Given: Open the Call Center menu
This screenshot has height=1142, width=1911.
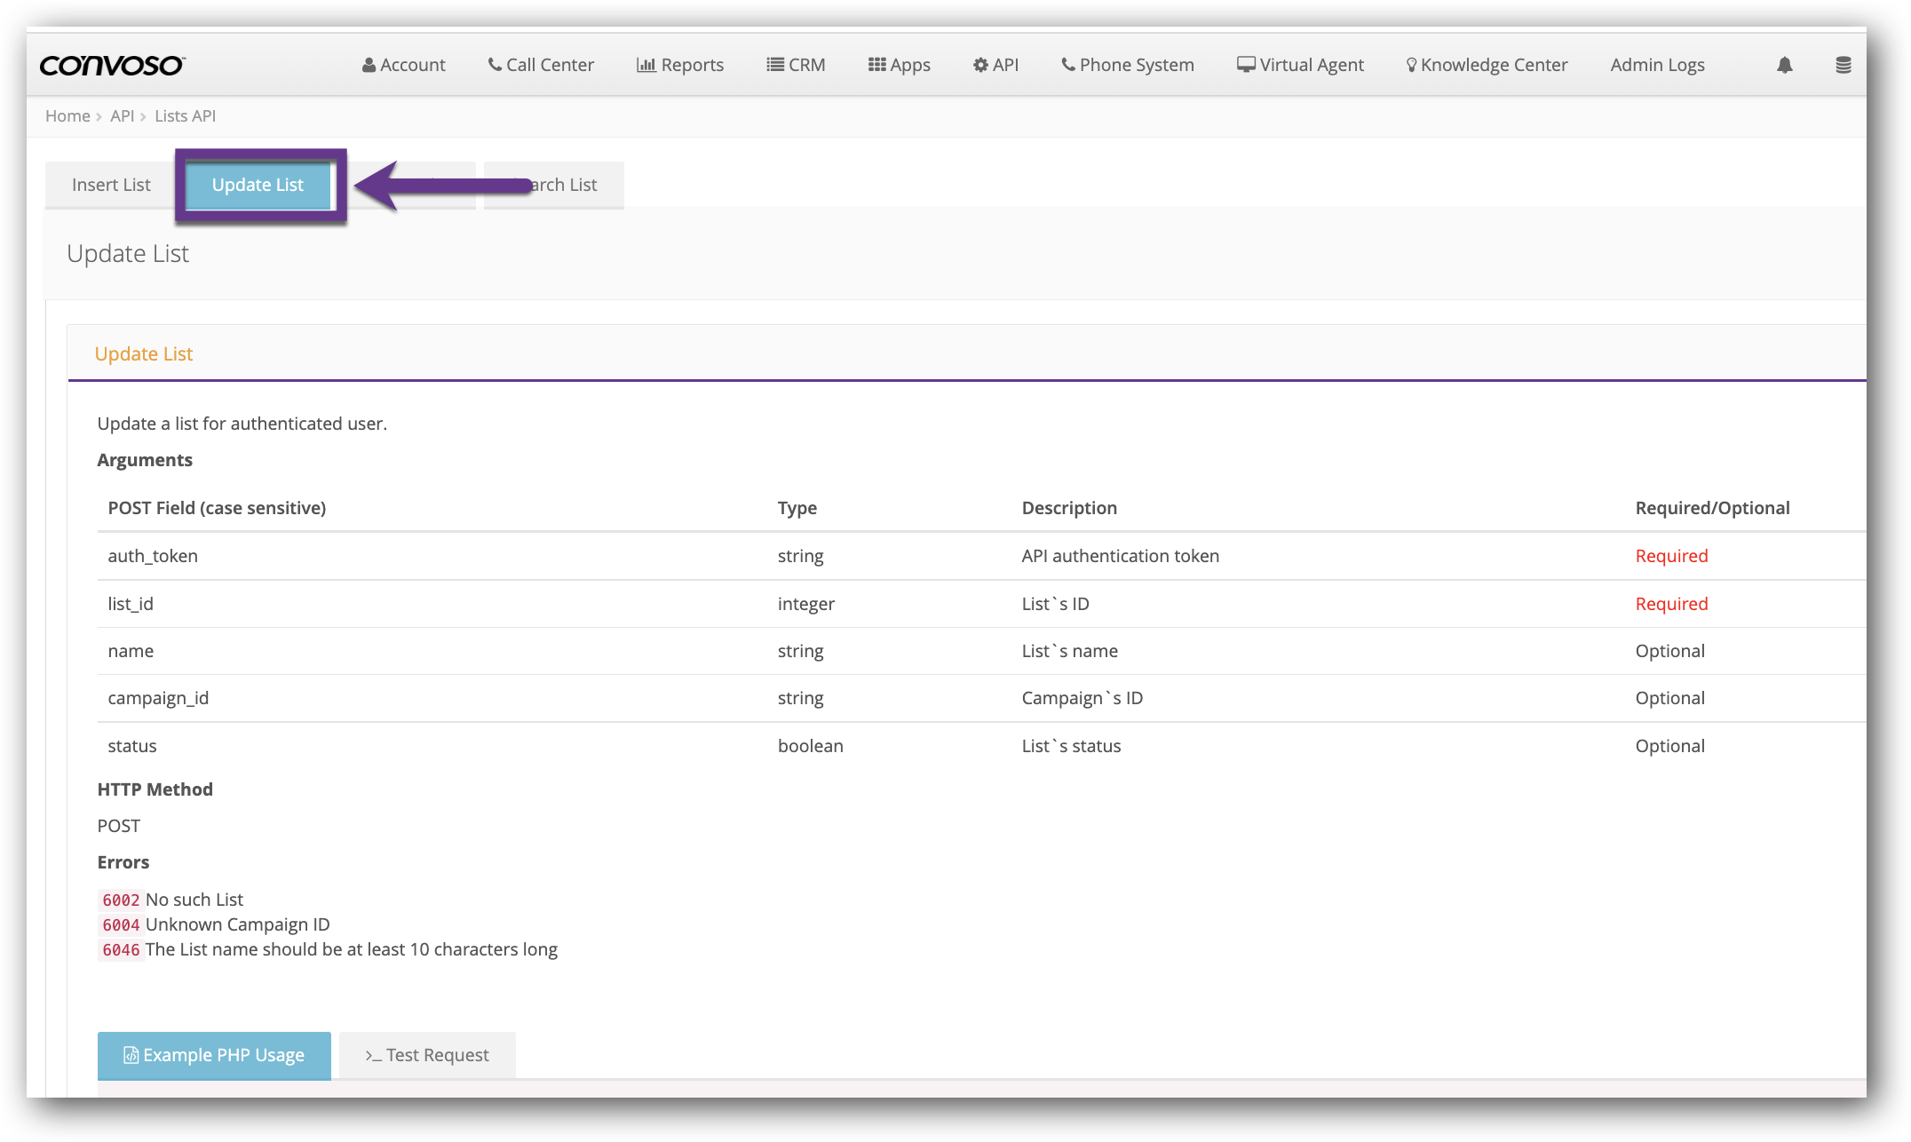Looking at the screenshot, I should click(x=541, y=65).
